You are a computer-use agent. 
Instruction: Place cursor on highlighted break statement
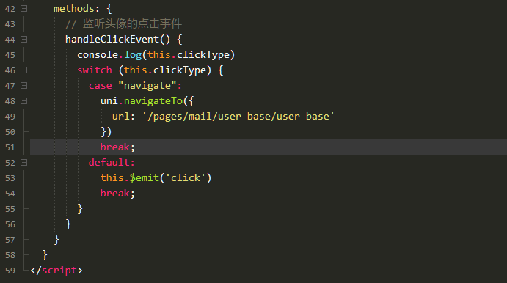point(117,147)
